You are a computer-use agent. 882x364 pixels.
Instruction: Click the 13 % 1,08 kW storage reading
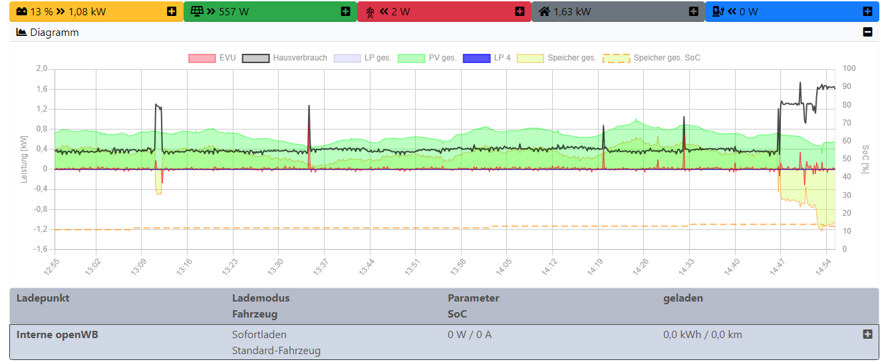[x=68, y=11]
